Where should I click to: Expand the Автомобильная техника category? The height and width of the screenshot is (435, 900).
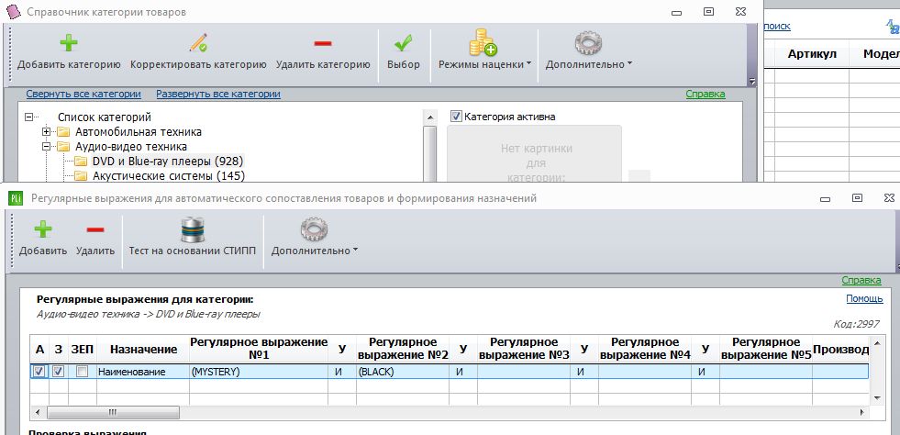(x=47, y=132)
